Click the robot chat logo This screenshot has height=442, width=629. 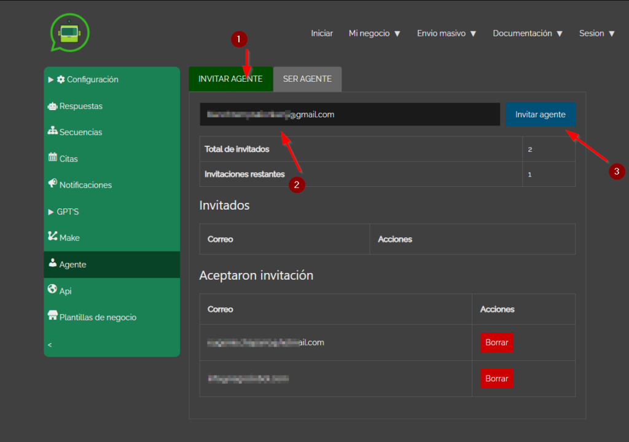[x=69, y=33]
